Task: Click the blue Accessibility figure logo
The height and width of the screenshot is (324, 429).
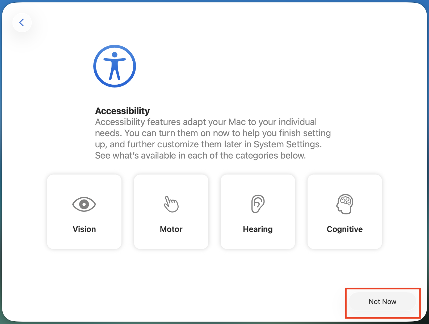Action: tap(115, 66)
